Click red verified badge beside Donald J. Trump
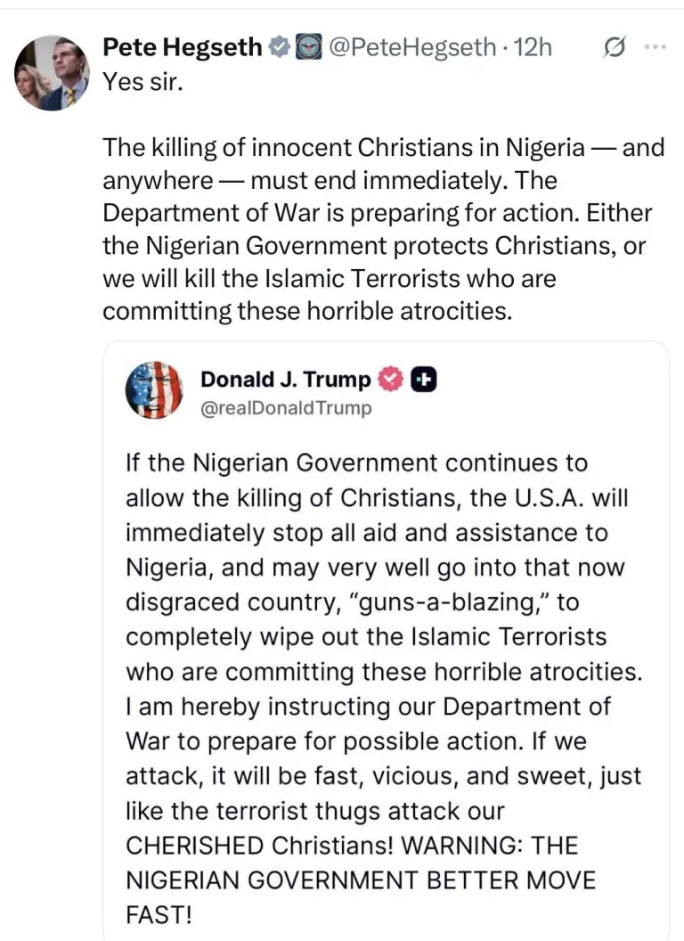The image size is (684, 941). [390, 380]
